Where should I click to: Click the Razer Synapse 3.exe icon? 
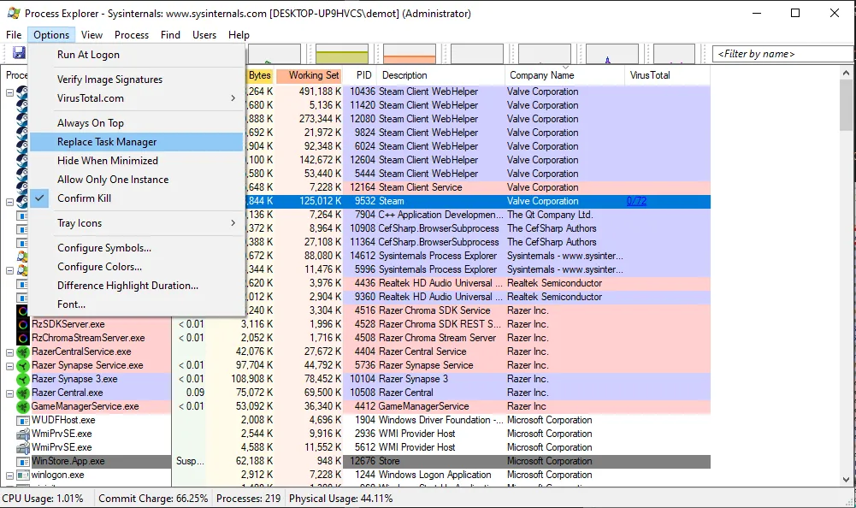coord(22,379)
